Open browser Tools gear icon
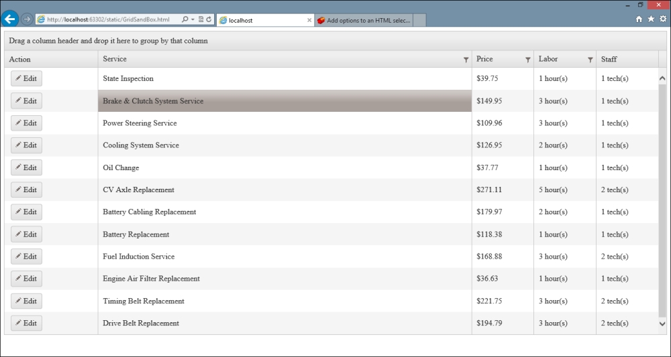The height and width of the screenshot is (357, 671). click(663, 19)
